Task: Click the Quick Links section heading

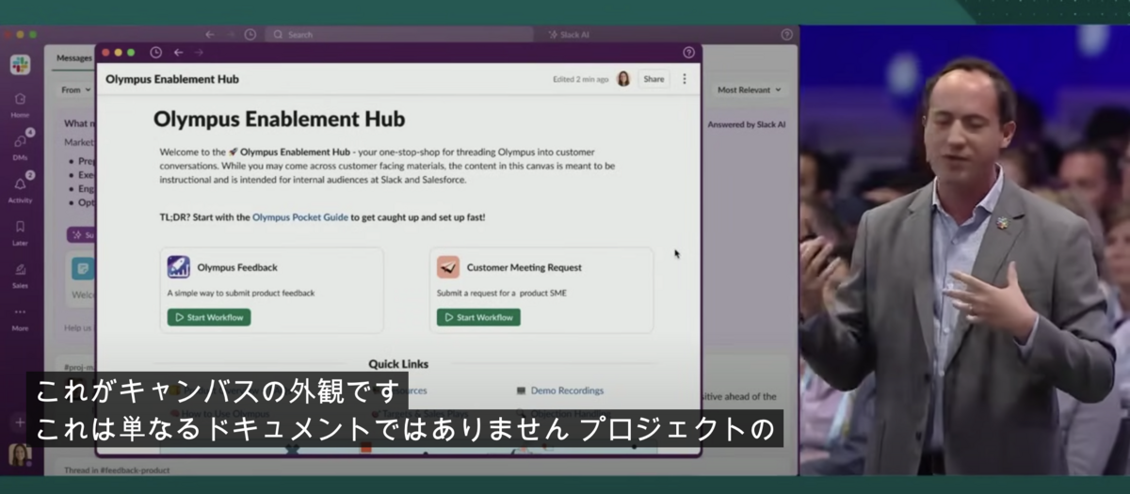Action: click(398, 364)
